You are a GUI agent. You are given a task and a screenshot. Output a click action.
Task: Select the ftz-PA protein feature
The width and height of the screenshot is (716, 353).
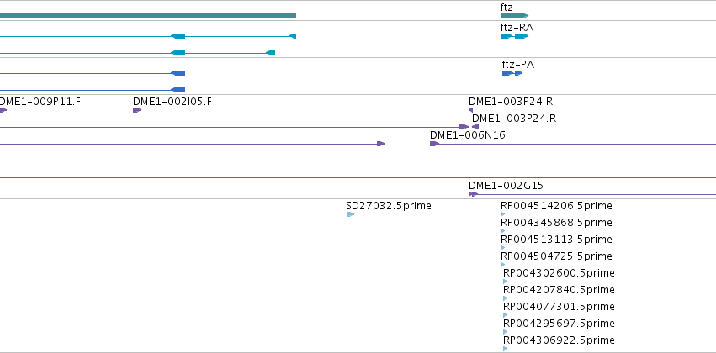tap(512, 73)
